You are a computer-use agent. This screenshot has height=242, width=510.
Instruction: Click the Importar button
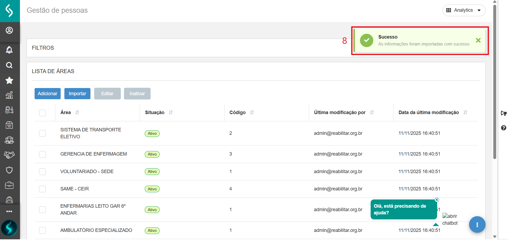pos(77,94)
